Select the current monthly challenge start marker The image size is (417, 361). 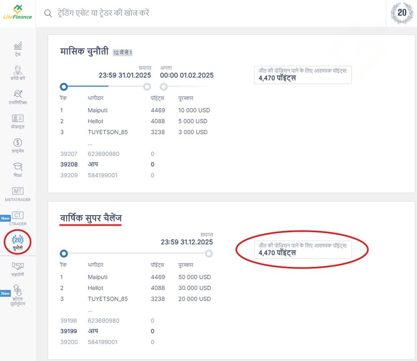coord(64,87)
